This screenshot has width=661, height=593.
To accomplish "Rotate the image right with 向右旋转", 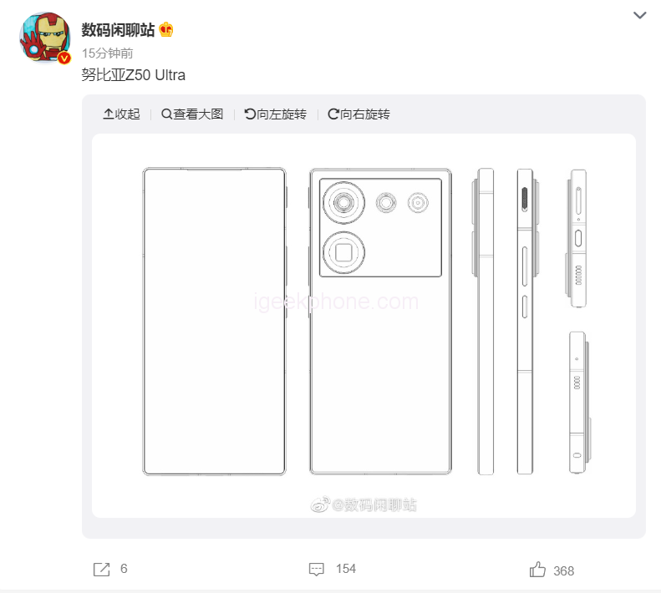I will tap(358, 114).
